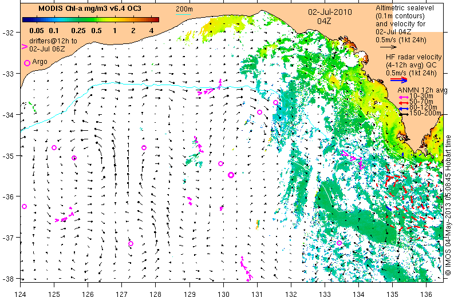Click the '4' colorbar tick label
Screen dimensions: 458x297
(151, 31)
